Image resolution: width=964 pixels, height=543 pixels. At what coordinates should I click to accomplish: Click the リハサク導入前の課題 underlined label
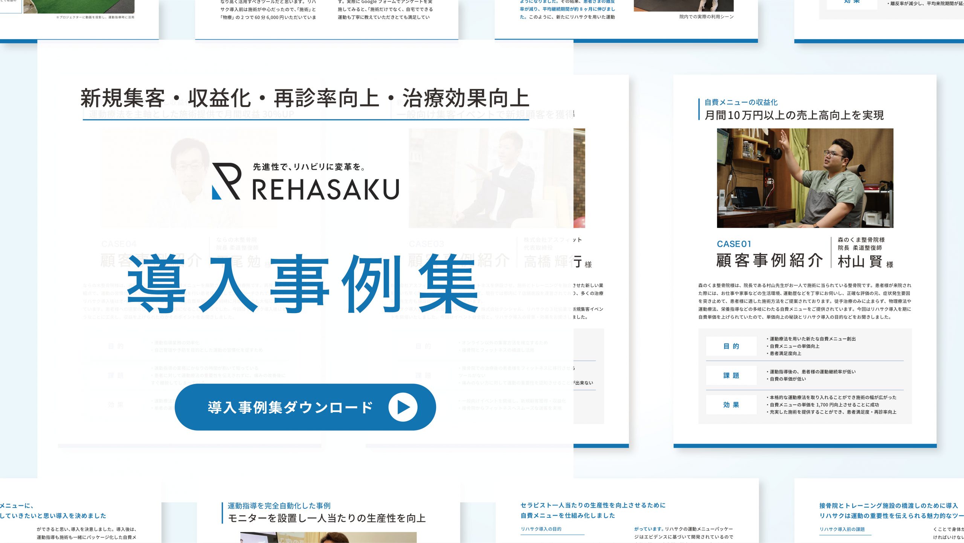pos(842,529)
